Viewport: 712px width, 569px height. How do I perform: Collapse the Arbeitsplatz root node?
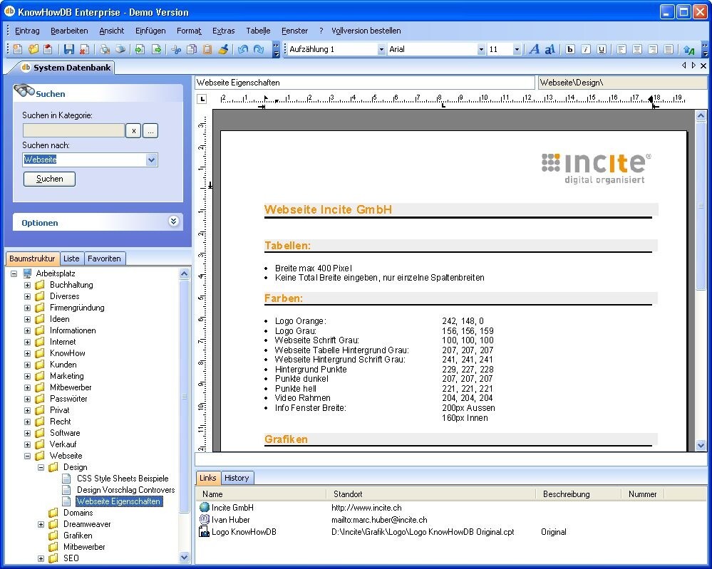(x=14, y=273)
